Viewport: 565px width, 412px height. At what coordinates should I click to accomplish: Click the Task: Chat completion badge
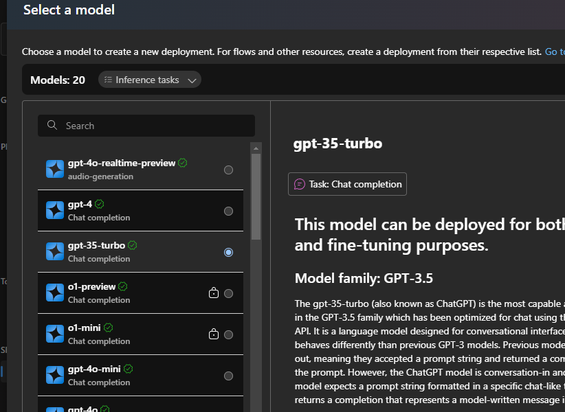pyautogui.click(x=347, y=184)
